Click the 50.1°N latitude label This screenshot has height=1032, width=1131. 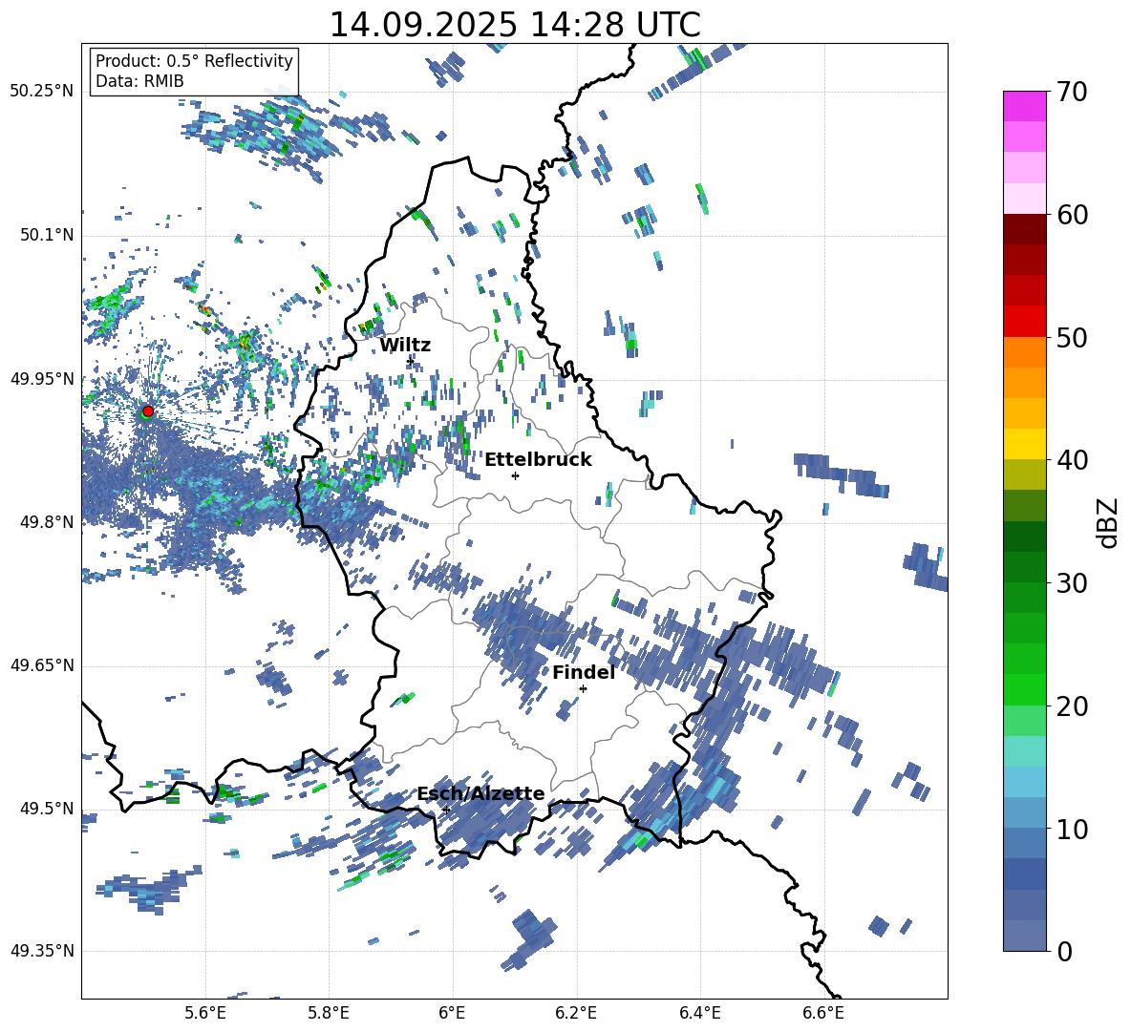click(48, 236)
